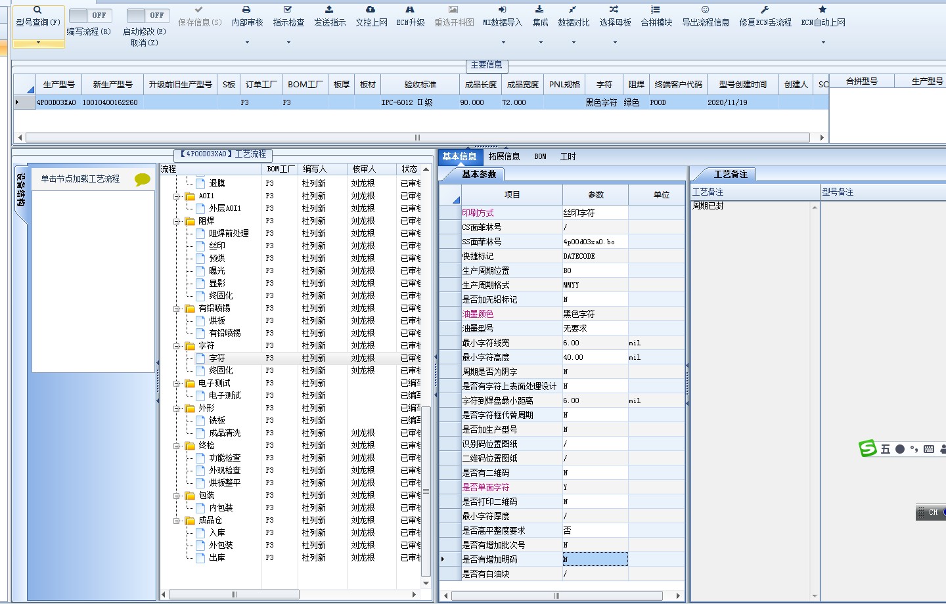Select the 外层AOI1 tree item

tap(225, 208)
